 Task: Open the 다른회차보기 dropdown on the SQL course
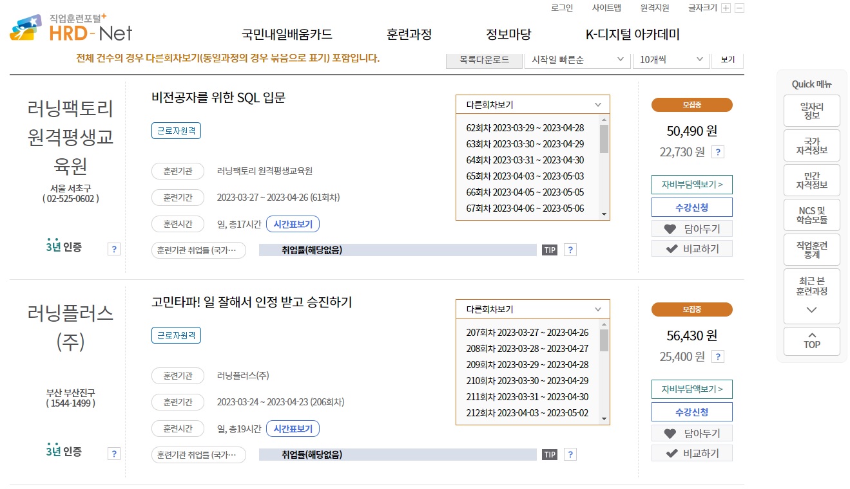(532, 104)
